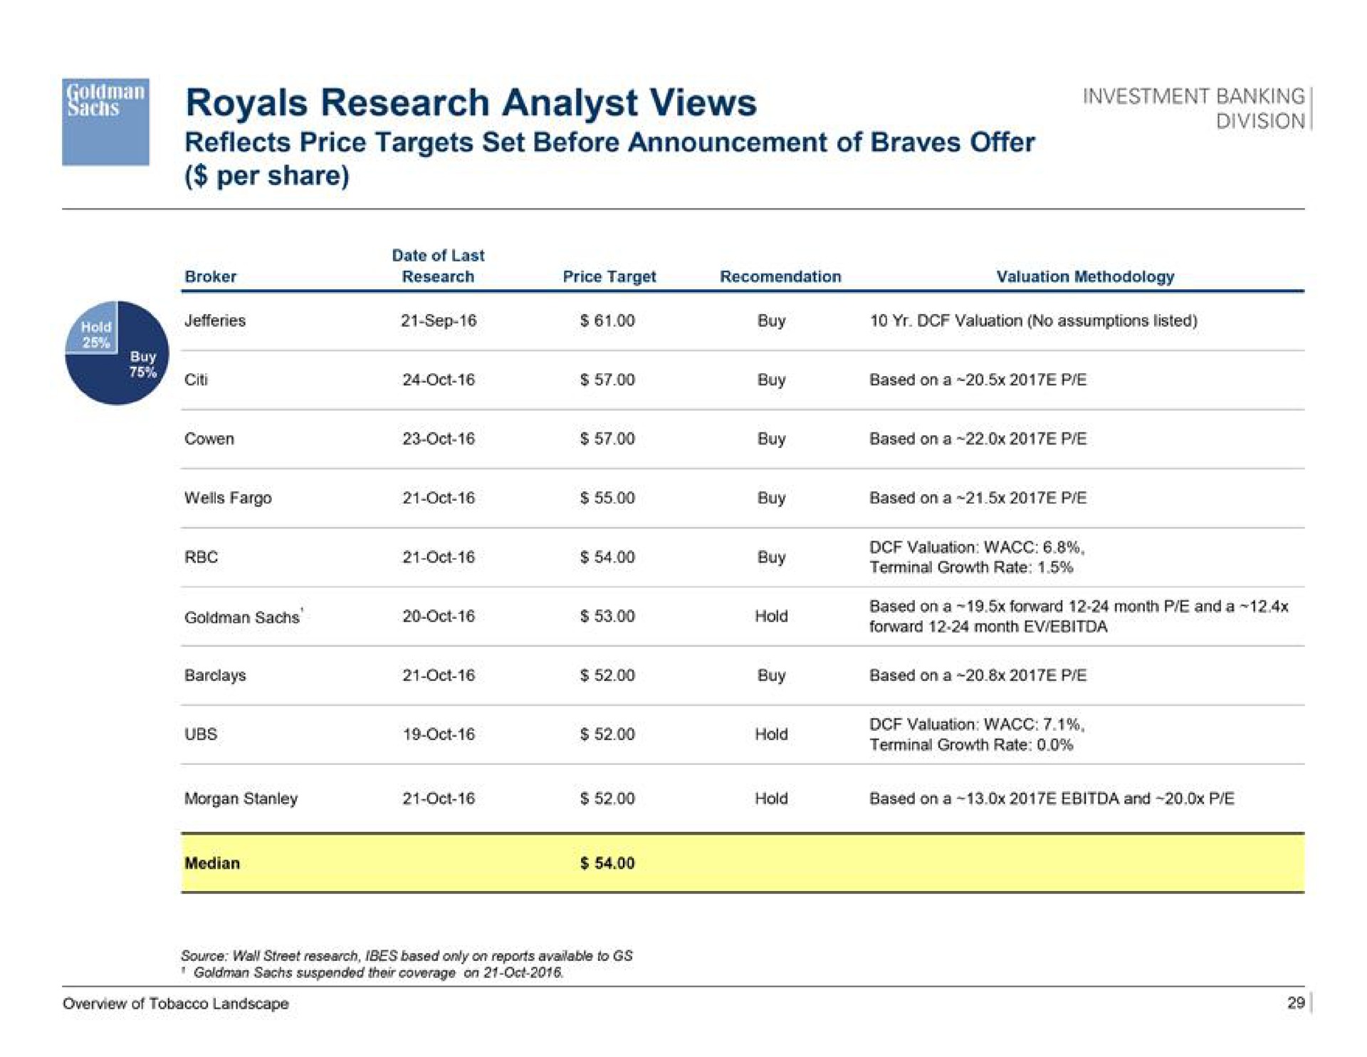The height and width of the screenshot is (1057, 1367).
Task: Click the 'Price Target' column header
Action: [609, 276]
